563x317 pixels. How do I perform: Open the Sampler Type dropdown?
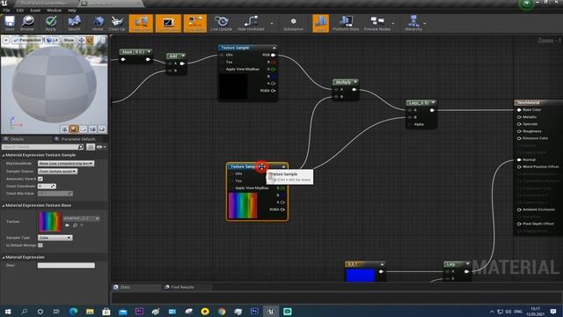click(x=55, y=238)
